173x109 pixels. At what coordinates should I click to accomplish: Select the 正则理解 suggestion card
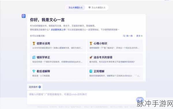(x=115, y=73)
